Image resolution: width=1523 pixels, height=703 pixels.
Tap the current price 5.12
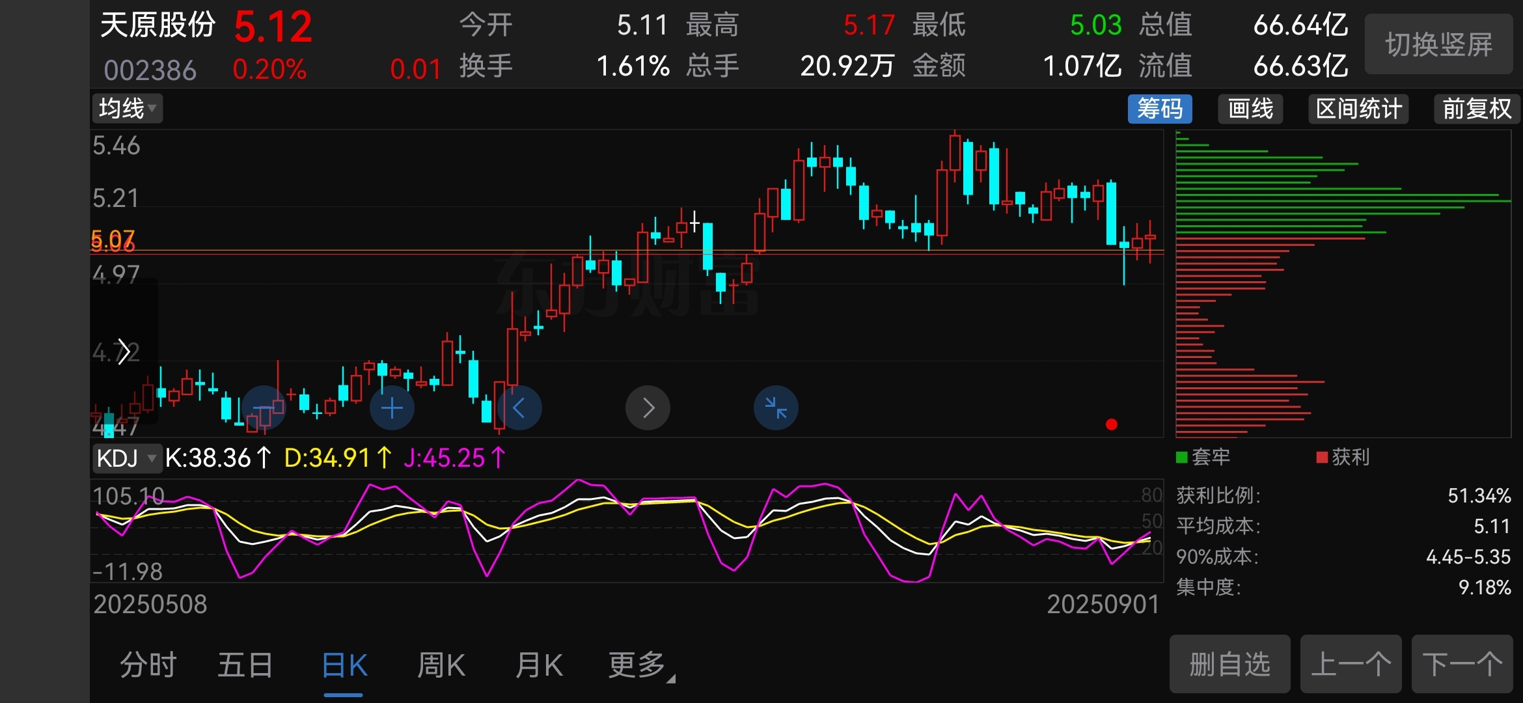tap(273, 27)
